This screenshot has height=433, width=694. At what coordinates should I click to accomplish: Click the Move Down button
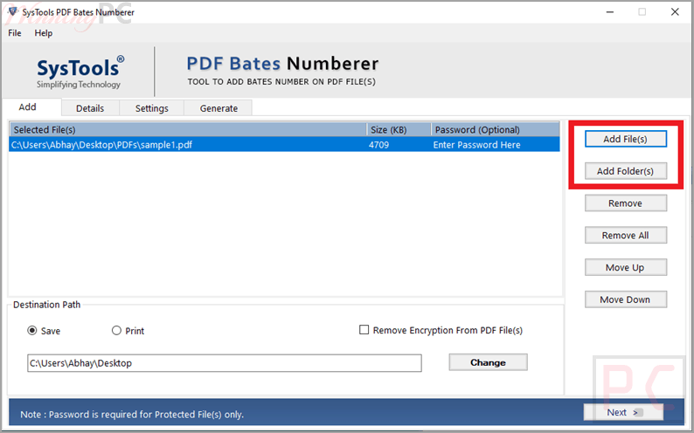pyautogui.click(x=626, y=299)
